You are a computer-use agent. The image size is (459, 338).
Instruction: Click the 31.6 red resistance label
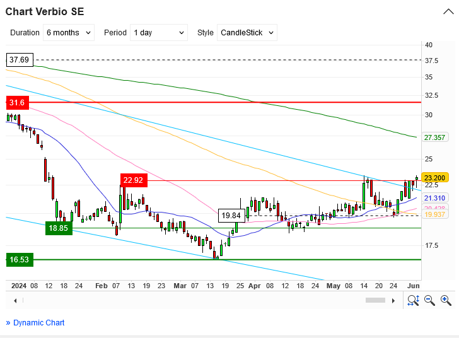point(18,103)
